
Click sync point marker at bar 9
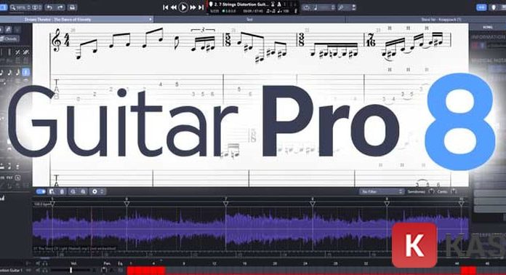(387, 204)
